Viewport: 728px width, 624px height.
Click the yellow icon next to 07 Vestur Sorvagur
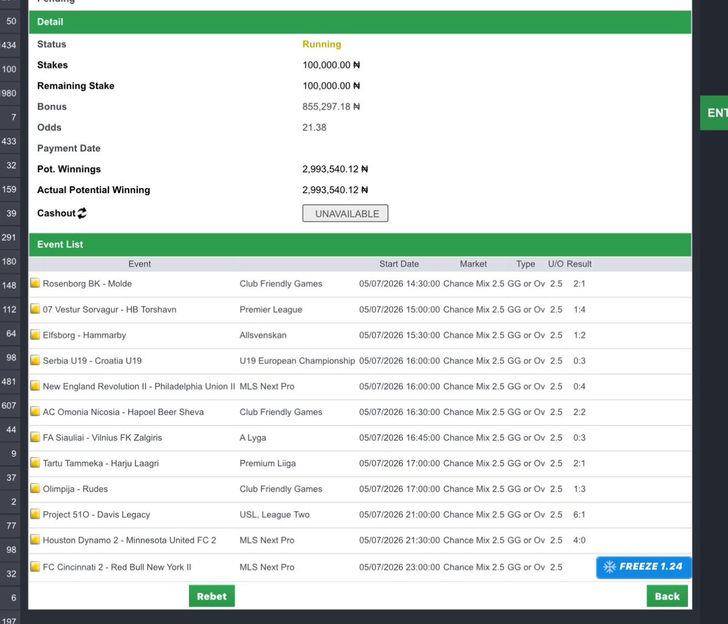[35, 310]
